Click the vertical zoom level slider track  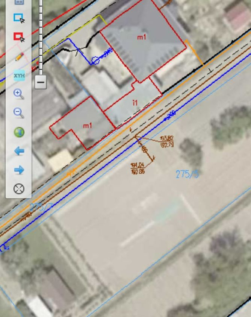point(41,37)
